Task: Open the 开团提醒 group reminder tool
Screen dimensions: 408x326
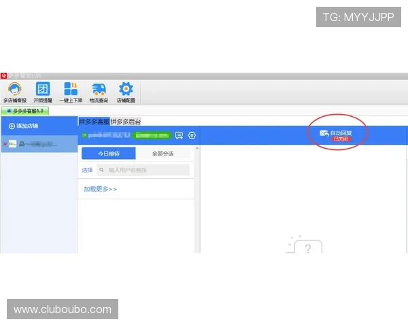Action: (43, 92)
